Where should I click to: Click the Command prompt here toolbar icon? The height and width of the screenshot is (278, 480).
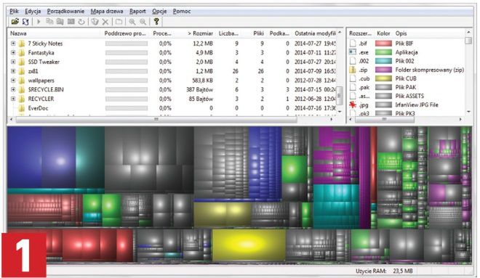click(71, 22)
